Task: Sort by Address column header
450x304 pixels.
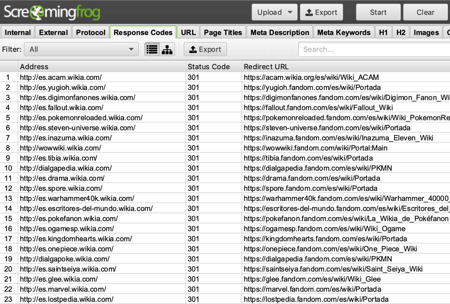Action: tap(101, 67)
